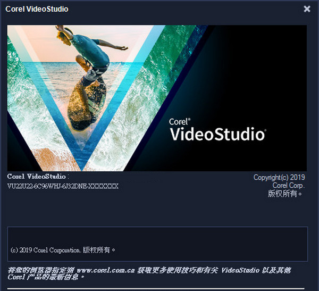Click the www.corel.com.cn info text
Image resolution: width=319 pixels, height=291 pixels.
coord(149,273)
